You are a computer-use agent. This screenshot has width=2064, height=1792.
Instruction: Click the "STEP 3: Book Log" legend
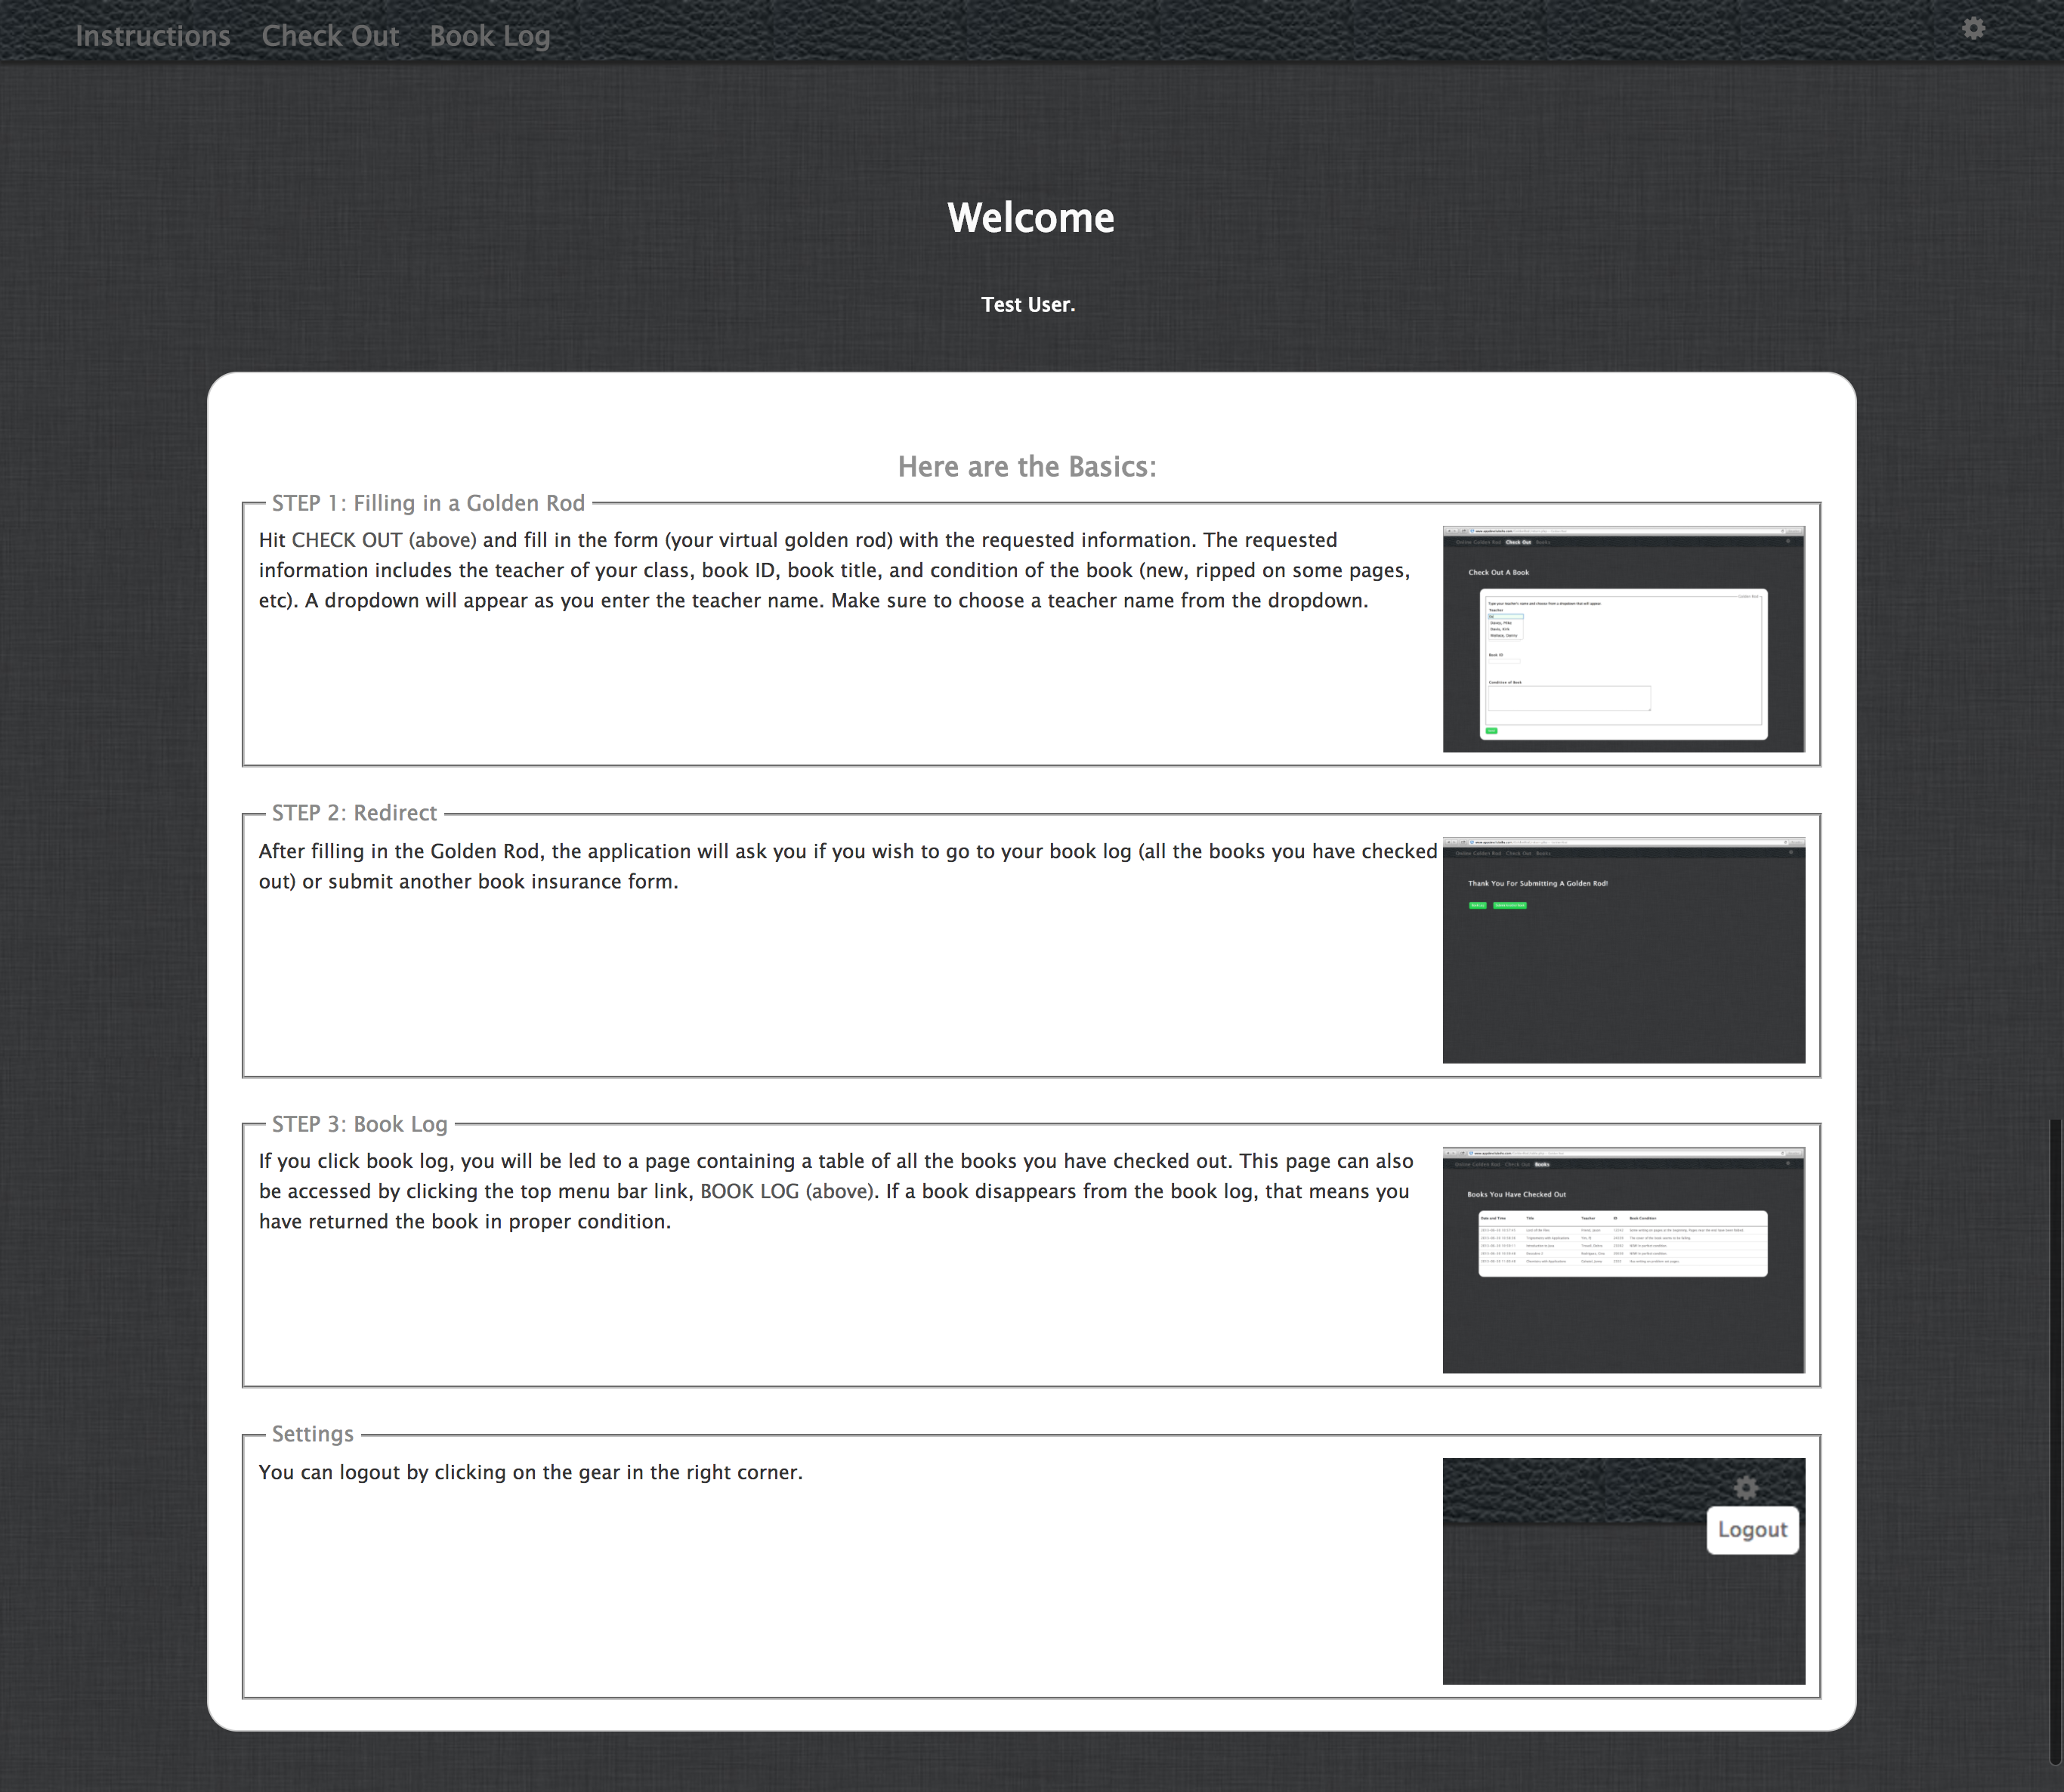(359, 1124)
